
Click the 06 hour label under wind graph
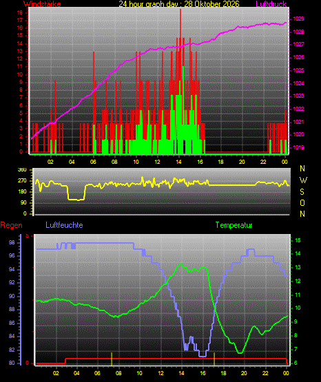pos(93,162)
